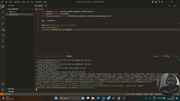Close the main.py editor tab

(46, 6)
